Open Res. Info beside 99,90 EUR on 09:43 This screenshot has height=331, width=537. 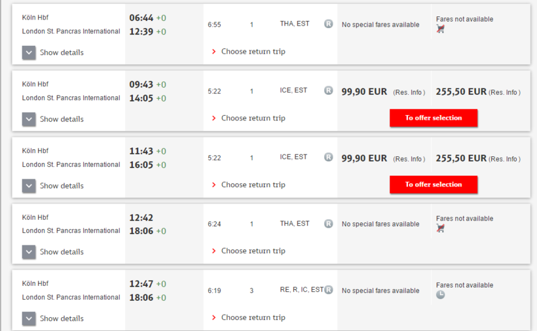pos(409,93)
